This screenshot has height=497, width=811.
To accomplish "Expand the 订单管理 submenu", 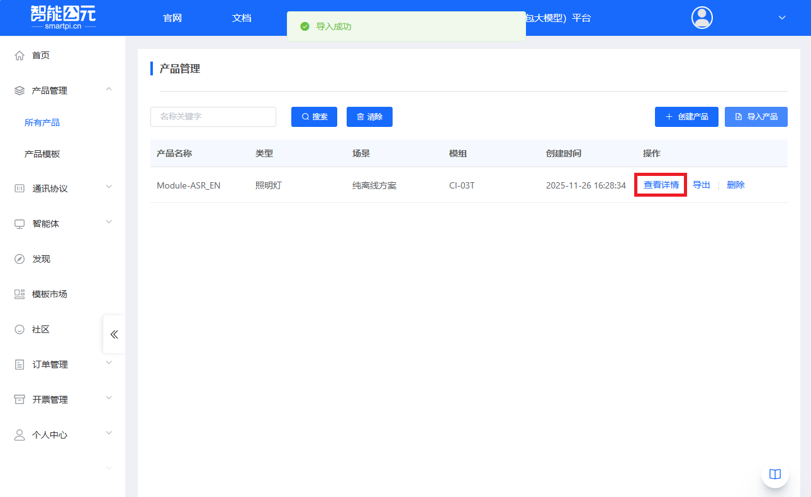I will [109, 363].
